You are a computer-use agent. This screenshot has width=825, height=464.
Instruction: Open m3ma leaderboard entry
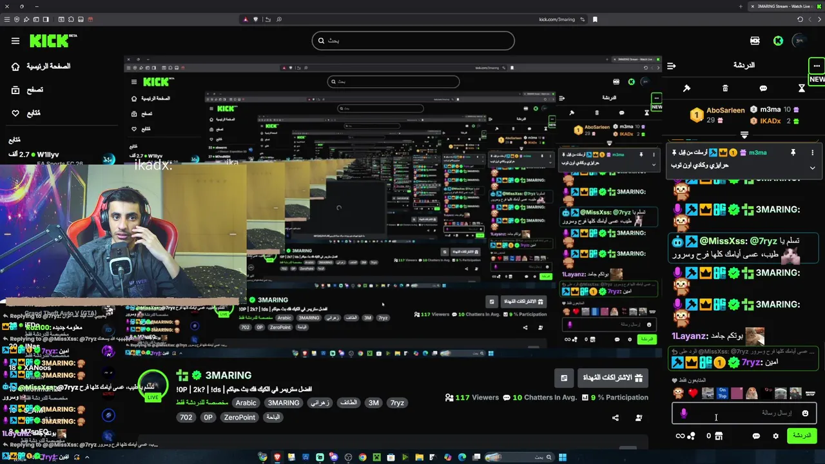point(775,110)
